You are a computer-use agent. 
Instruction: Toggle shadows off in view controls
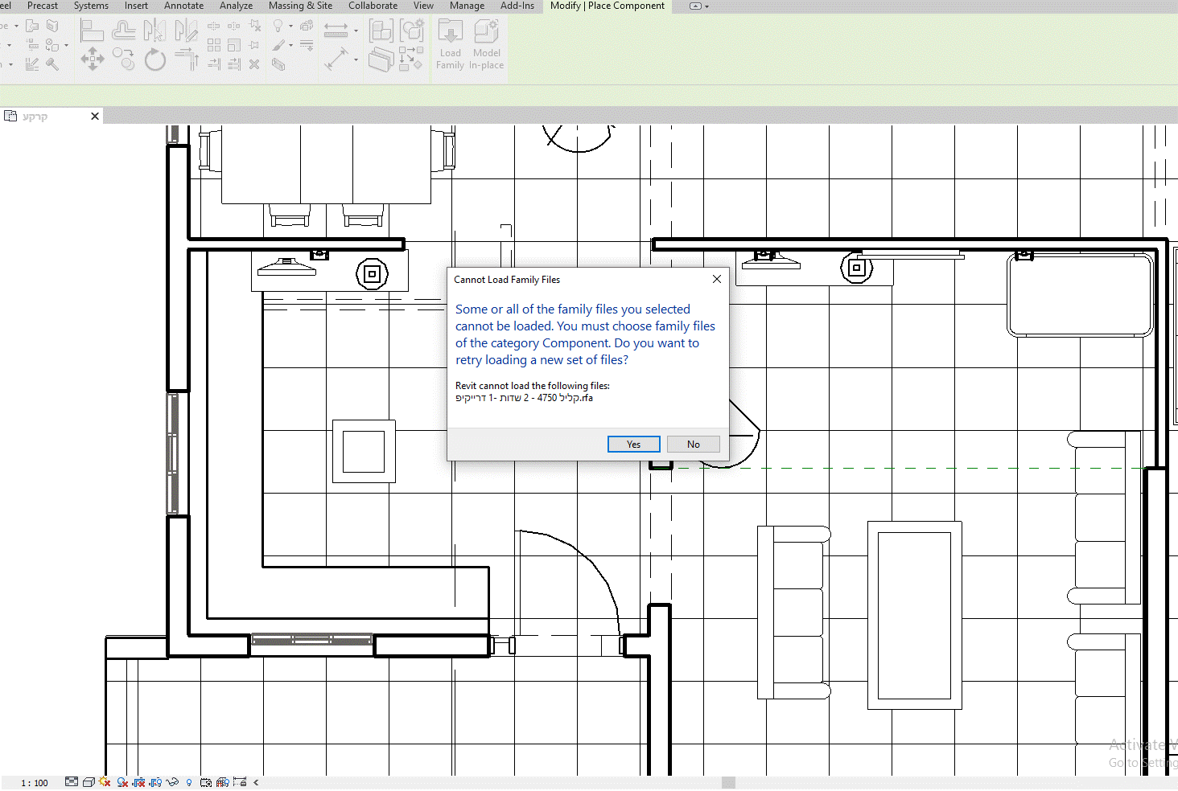coord(122,781)
